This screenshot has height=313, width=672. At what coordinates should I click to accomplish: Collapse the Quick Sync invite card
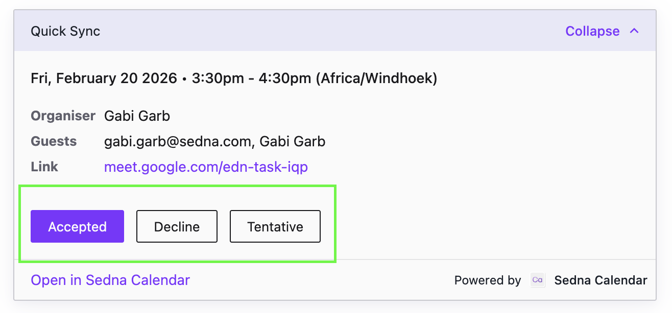[602, 31]
